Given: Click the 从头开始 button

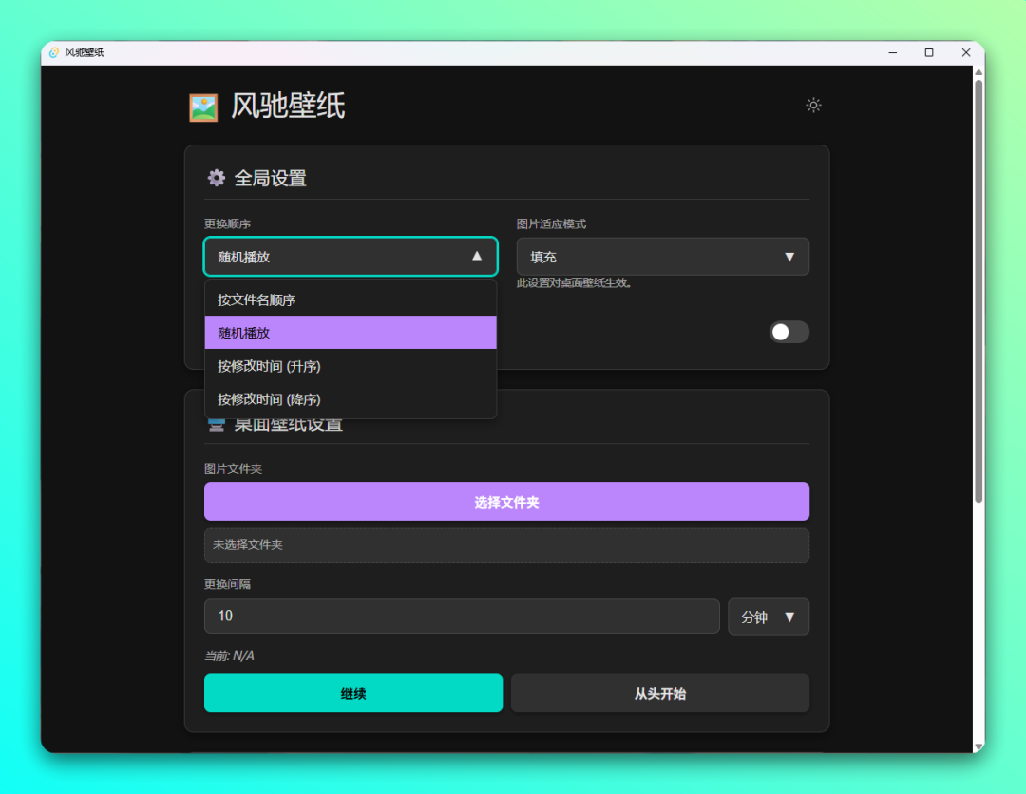Looking at the screenshot, I should pos(659,693).
